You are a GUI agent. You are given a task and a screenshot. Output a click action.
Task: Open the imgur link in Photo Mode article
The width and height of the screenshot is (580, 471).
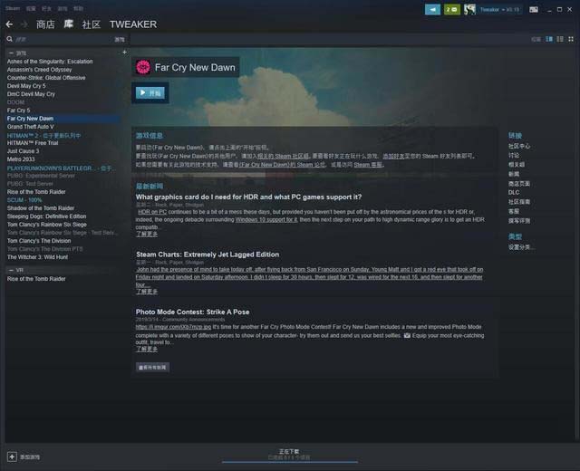click(173, 327)
